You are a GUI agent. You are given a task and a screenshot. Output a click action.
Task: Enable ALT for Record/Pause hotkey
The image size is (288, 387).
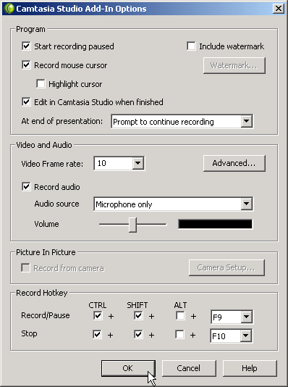[x=180, y=315]
